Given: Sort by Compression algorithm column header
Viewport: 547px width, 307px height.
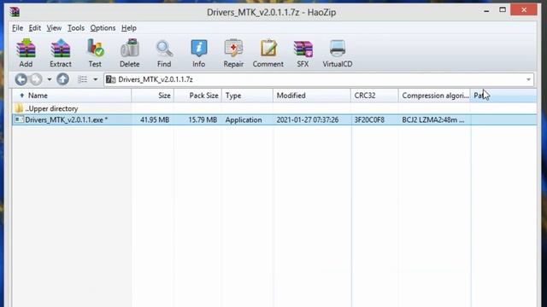Looking at the screenshot, I should pyautogui.click(x=435, y=96).
